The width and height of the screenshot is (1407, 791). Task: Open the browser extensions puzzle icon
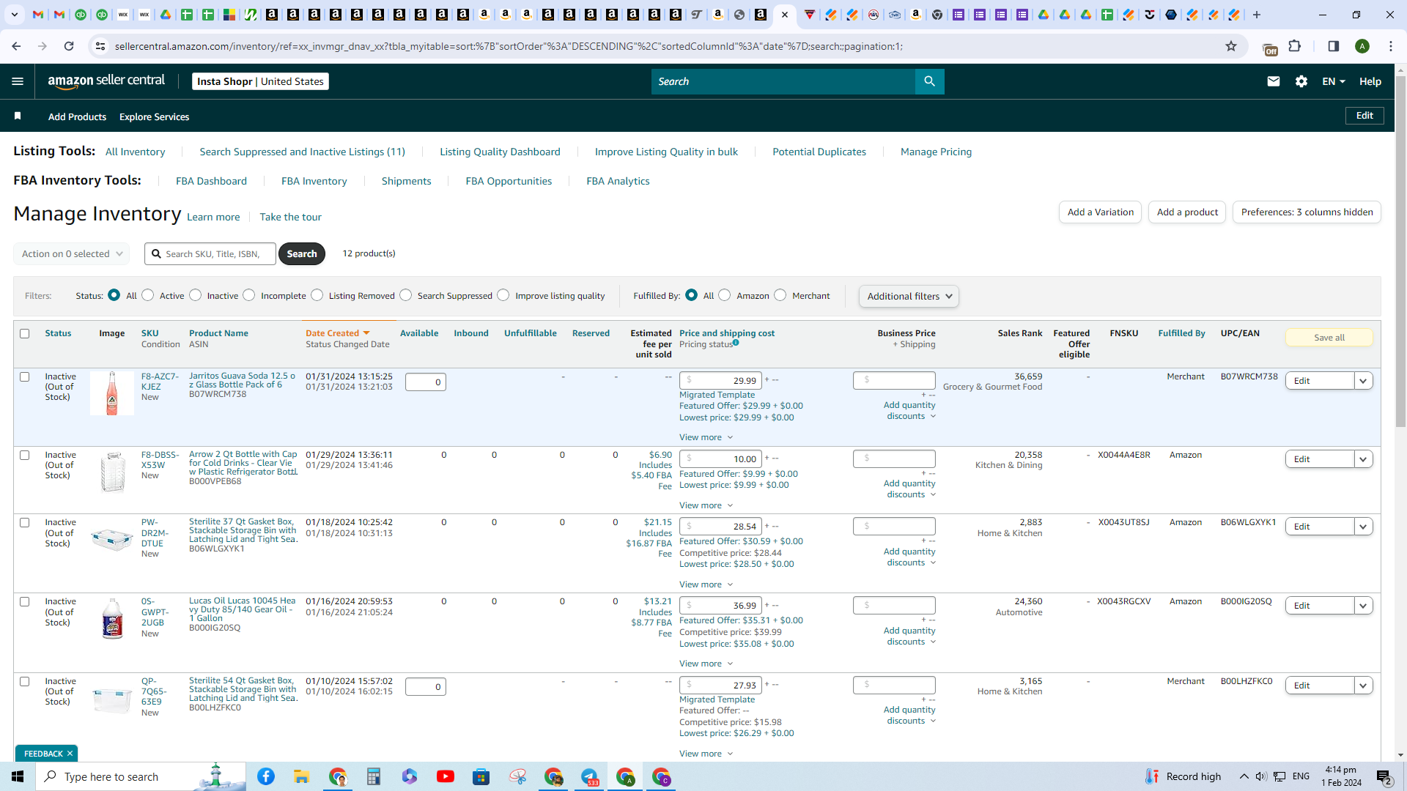[x=1295, y=46]
